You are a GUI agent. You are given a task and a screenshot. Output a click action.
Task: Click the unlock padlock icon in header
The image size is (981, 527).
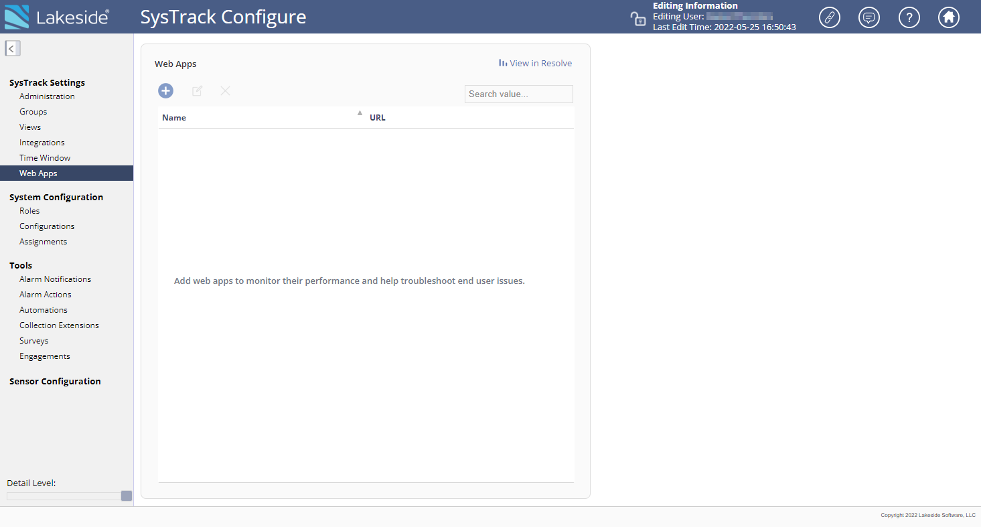coord(638,18)
